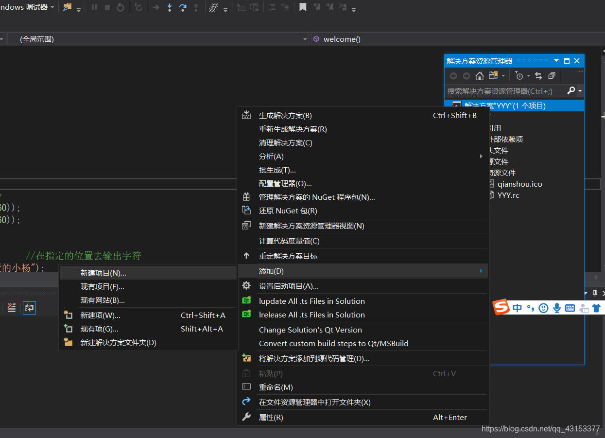The width and height of the screenshot is (605, 438).
Task: Click the Home icon in Solution Explorer
Action: pos(480,76)
